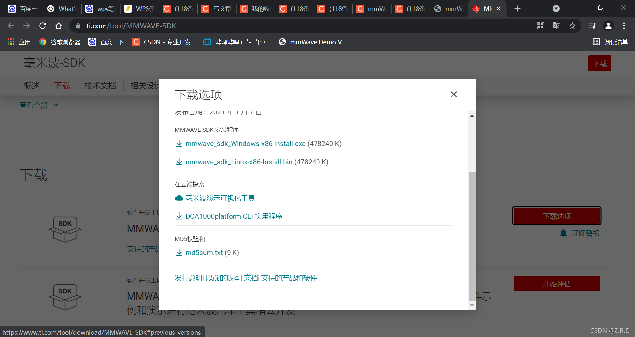This screenshot has width=635, height=337.
Task: Click the red 下载 button in page header
Action: (x=600, y=63)
